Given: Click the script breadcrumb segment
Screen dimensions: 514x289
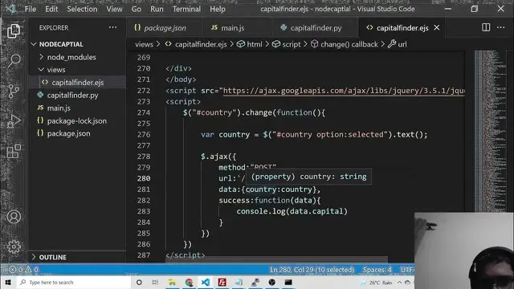Looking at the screenshot, I should point(286,44).
